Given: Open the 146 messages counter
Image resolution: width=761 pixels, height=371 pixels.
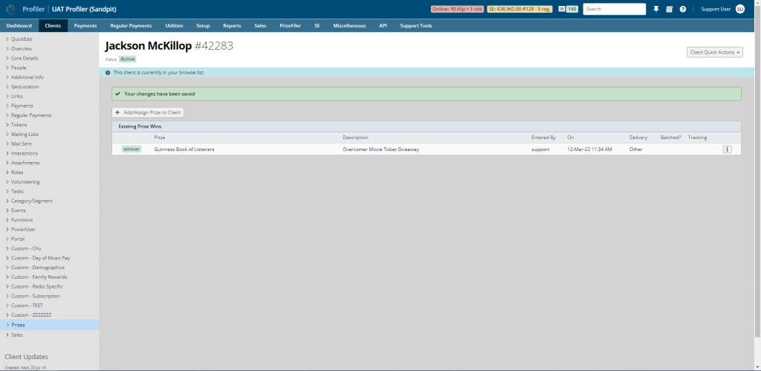Looking at the screenshot, I should pyautogui.click(x=568, y=9).
